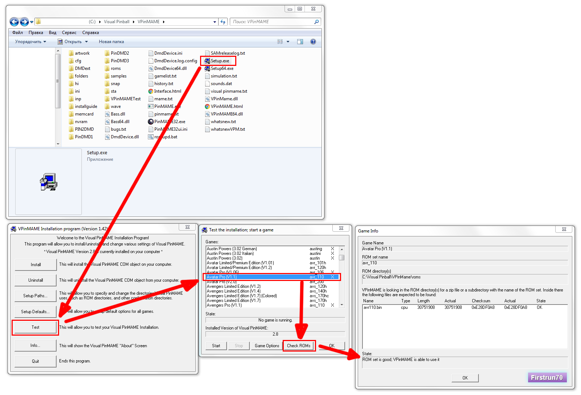
Task: Click the file pane vertical scrollbar thumb
Action: [x=58, y=81]
